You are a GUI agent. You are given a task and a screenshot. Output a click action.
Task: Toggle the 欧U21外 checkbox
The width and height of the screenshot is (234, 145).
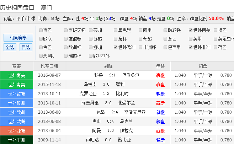pos(91,56)
